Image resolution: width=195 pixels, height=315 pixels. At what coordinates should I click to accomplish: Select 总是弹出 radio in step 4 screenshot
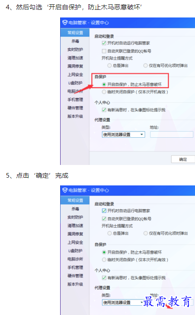click(109, 66)
